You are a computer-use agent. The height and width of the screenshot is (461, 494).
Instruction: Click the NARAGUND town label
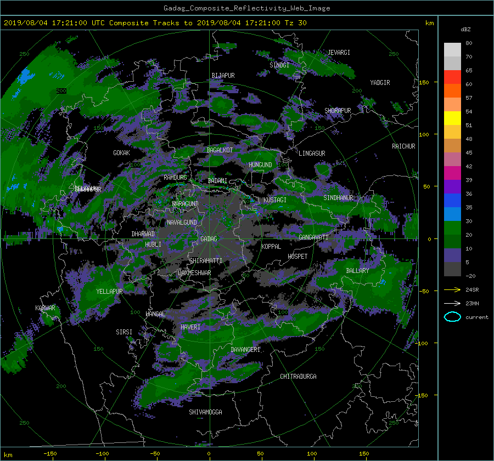pos(186,204)
